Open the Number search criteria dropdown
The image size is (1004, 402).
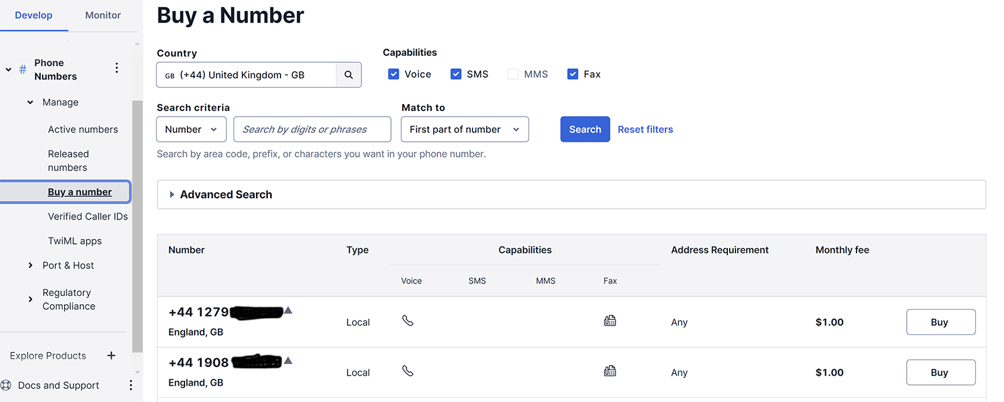[191, 129]
